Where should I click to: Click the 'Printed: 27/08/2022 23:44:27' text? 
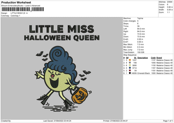115,121
